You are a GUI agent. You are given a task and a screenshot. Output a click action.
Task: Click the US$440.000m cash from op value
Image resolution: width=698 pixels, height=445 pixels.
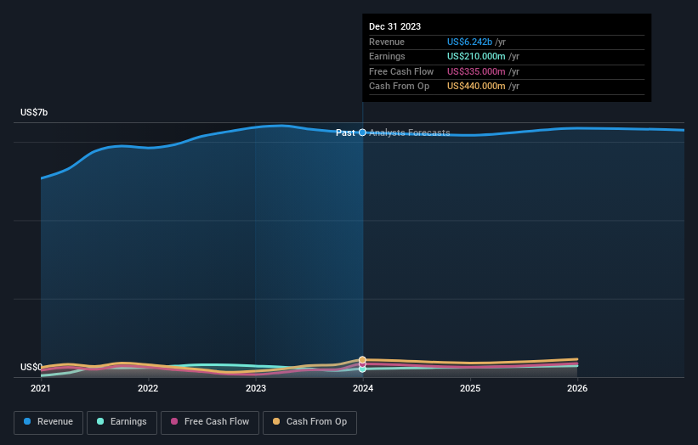coord(476,87)
